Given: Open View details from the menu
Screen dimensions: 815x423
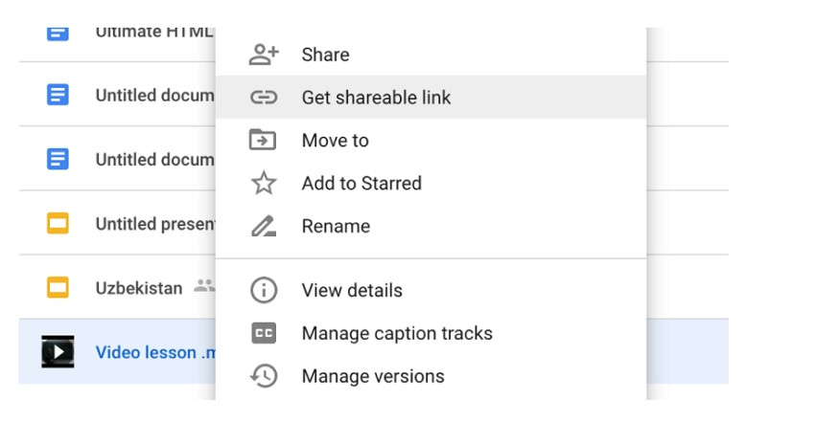Looking at the screenshot, I should (431, 290).
